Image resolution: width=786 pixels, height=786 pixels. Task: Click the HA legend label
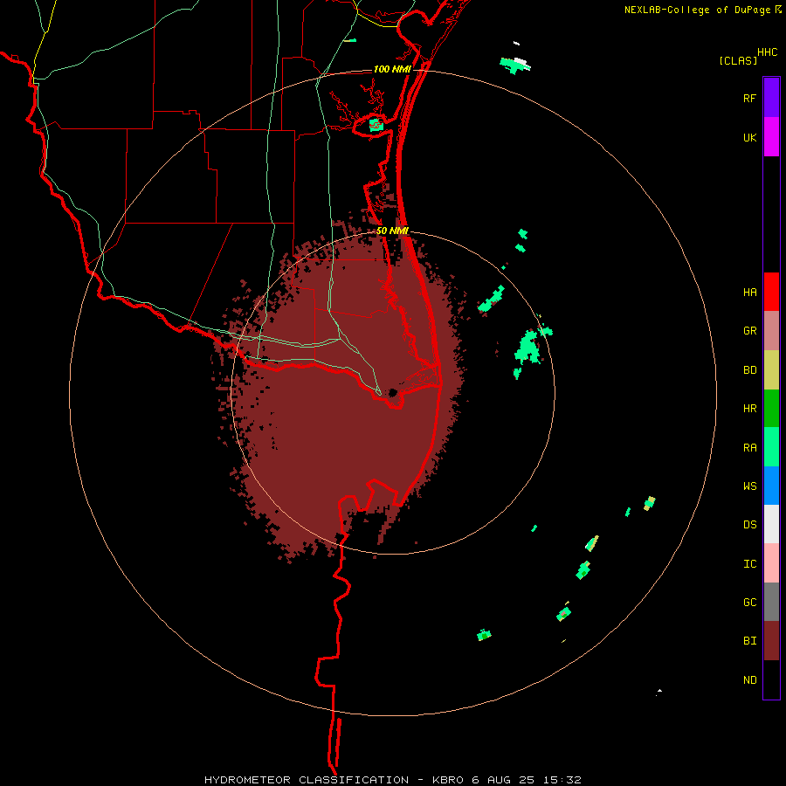[749, 293]
